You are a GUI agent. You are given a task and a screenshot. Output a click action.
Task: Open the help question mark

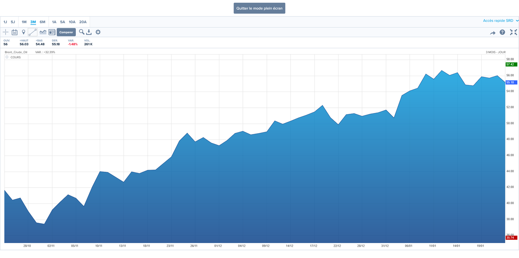click(x=502, y=32)
